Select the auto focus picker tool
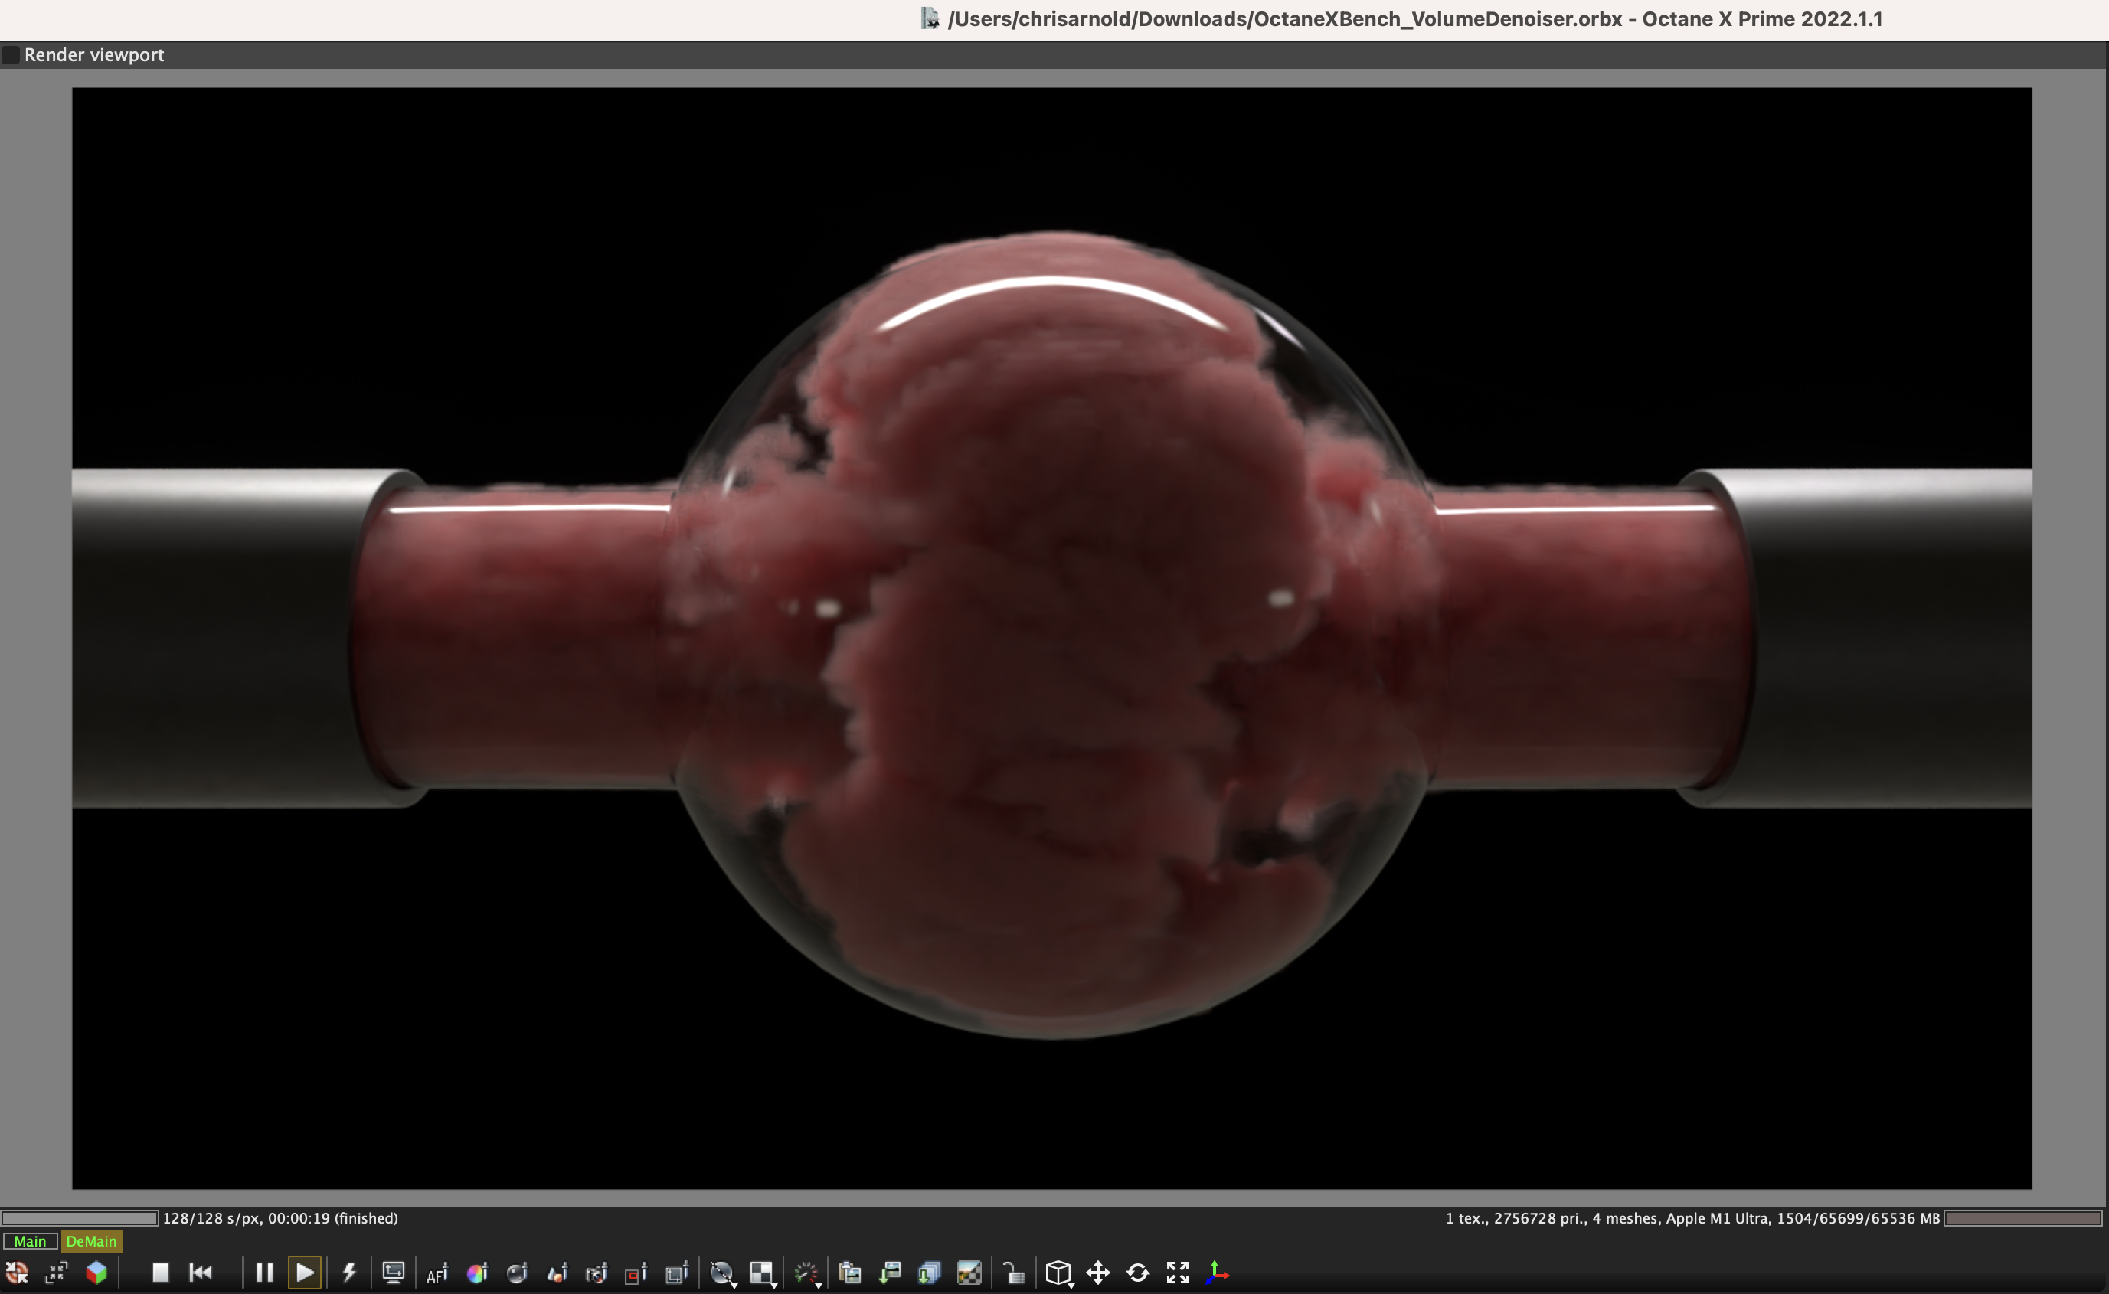The height and width of the screenshot is (1294, 2109). pos(437,1273)
